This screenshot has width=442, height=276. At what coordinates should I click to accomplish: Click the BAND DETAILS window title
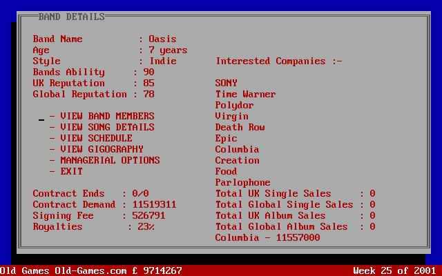pos(72,17)
